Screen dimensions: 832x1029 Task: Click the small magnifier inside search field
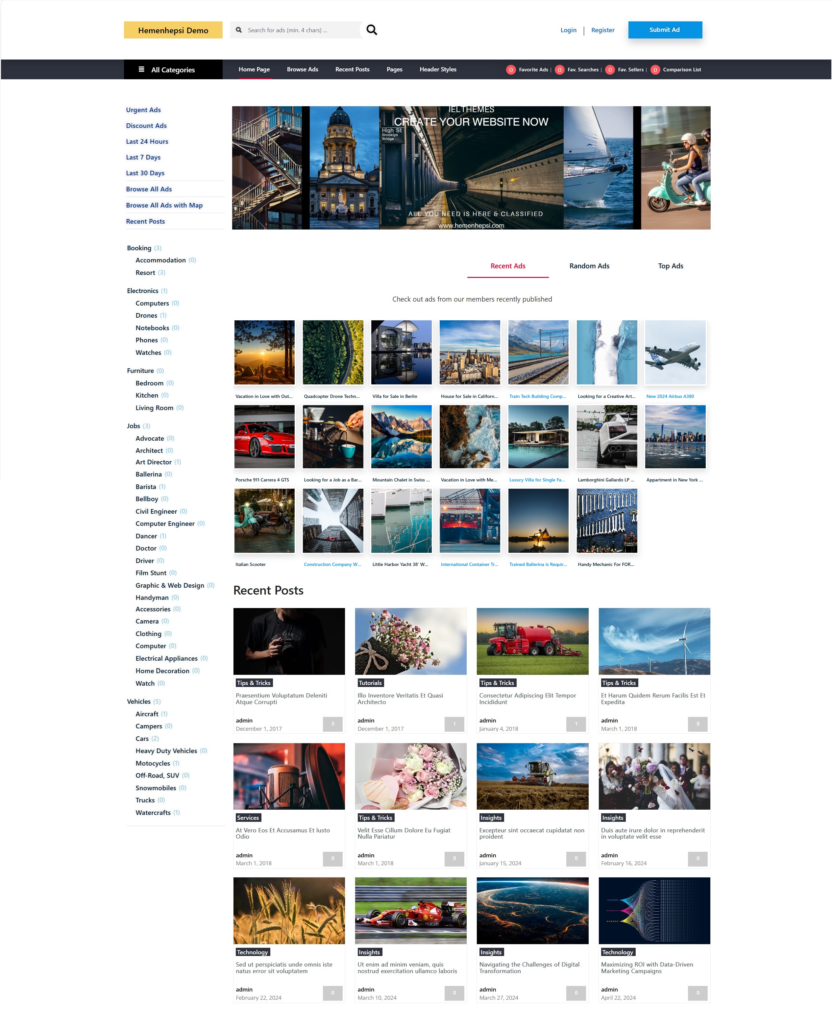239,30
